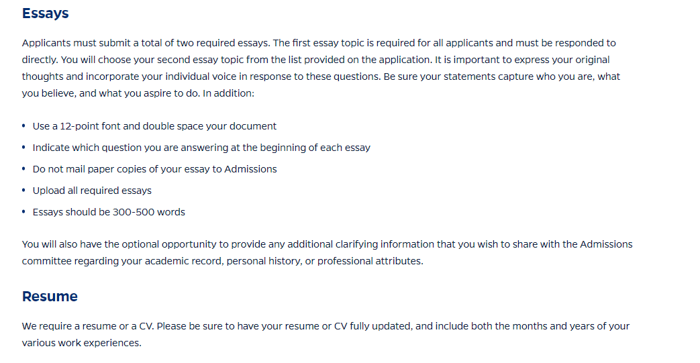This screenshot has width=700, height=363.
Task: Click 'thoughts and incorporate your individual voice' line
Action: click(x=321, y=76)
